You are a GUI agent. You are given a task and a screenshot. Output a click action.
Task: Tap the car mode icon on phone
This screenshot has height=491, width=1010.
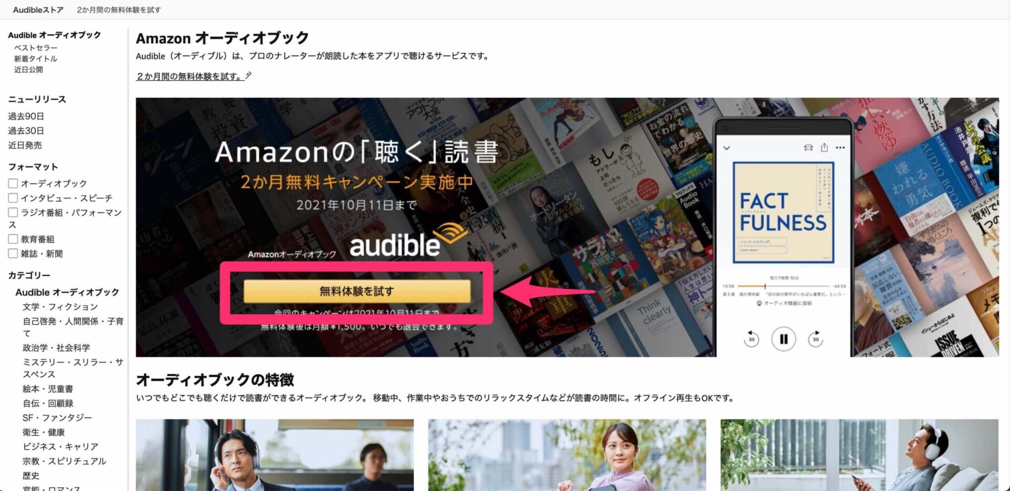click(x=809, y=147)
